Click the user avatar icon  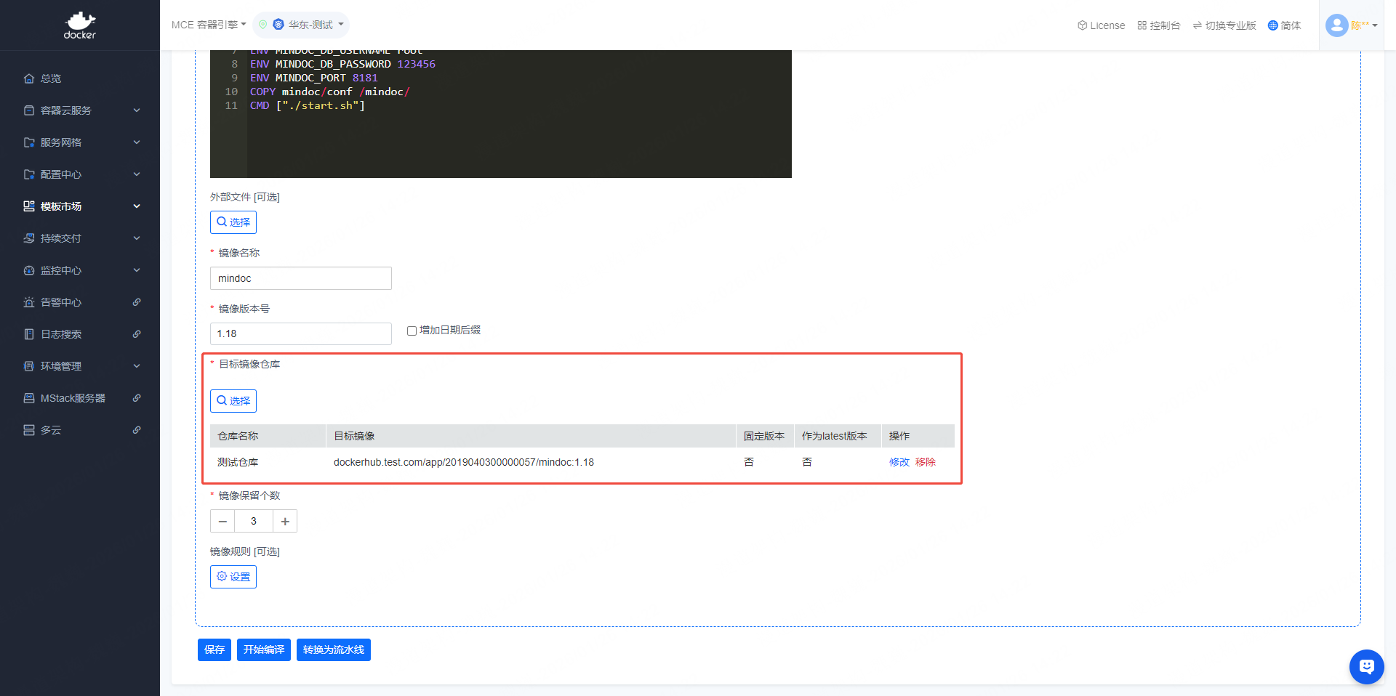[1336, 25]
